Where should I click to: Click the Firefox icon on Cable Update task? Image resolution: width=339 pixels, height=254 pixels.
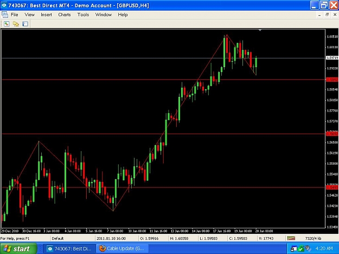tap(103, 249)
